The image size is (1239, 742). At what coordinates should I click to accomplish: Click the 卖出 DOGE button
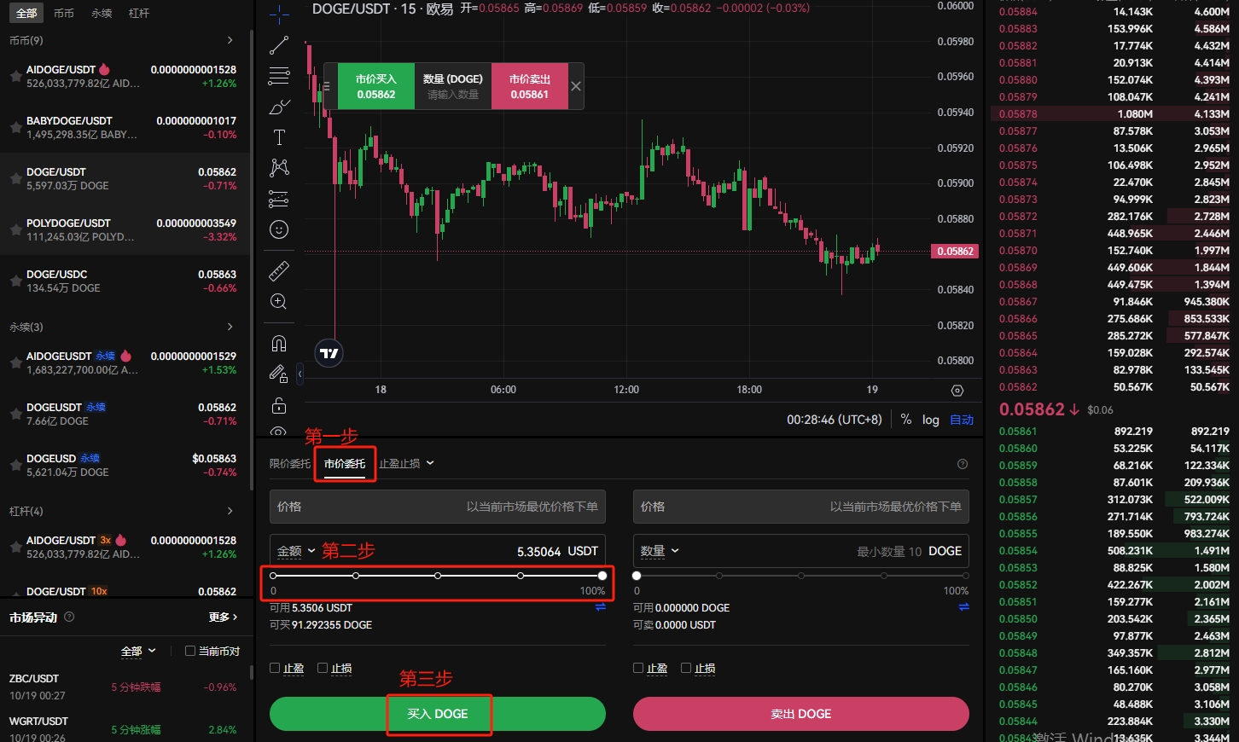click(801, 714)
